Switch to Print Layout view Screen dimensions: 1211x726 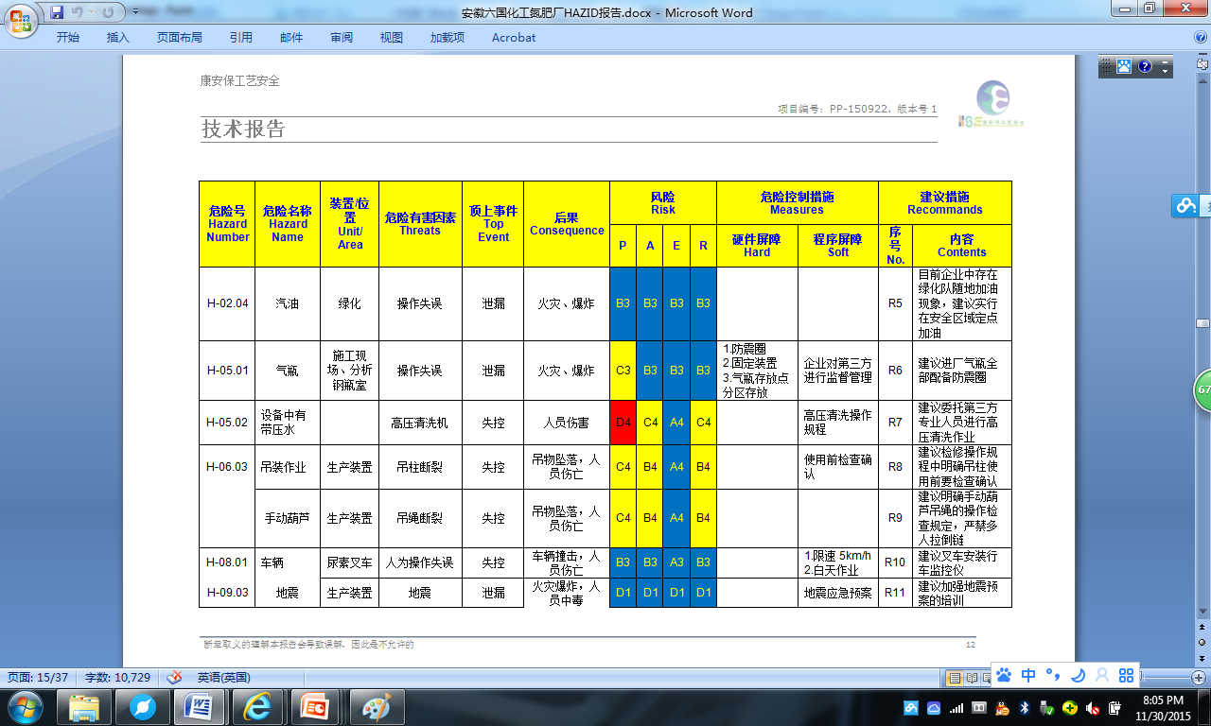click(955, 677)
